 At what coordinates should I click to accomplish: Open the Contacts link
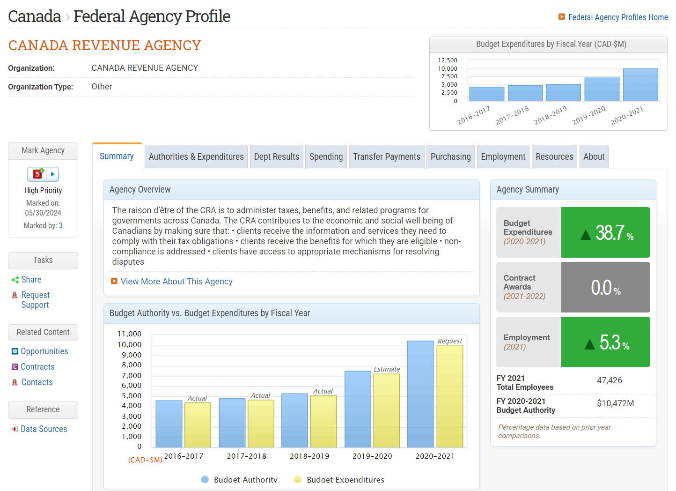[x=37, y=382]
